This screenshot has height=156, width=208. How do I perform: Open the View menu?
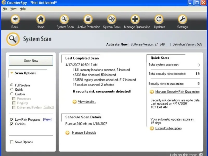pos(14,9)
